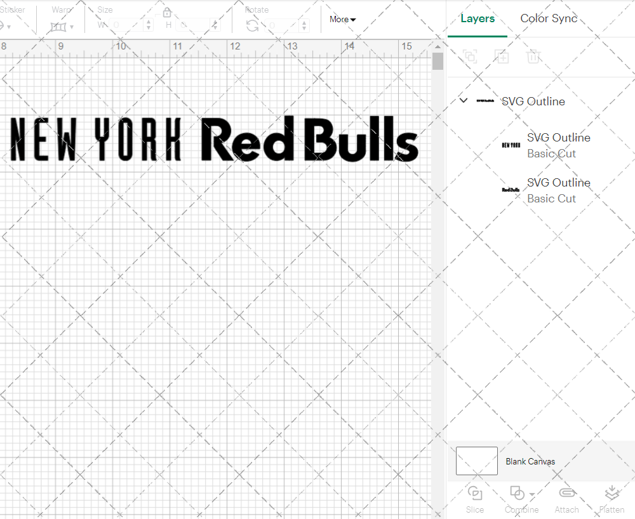Click the Combine tool icon

click(517, 494)
